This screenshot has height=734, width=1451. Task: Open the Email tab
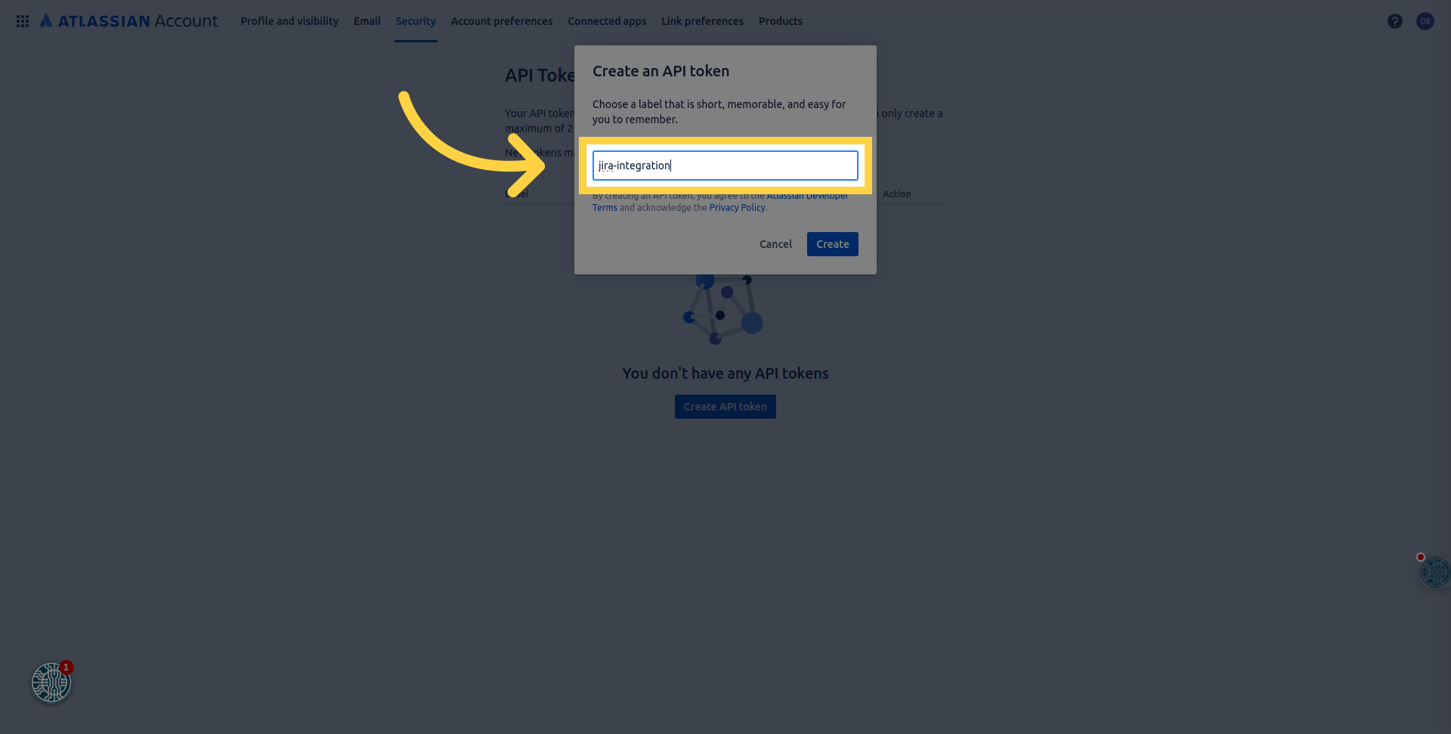[x=367, y=21]
